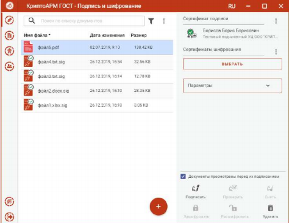Minimize the КриптоАРМ window
Screen dimensions: 289x223
point(248,6)
